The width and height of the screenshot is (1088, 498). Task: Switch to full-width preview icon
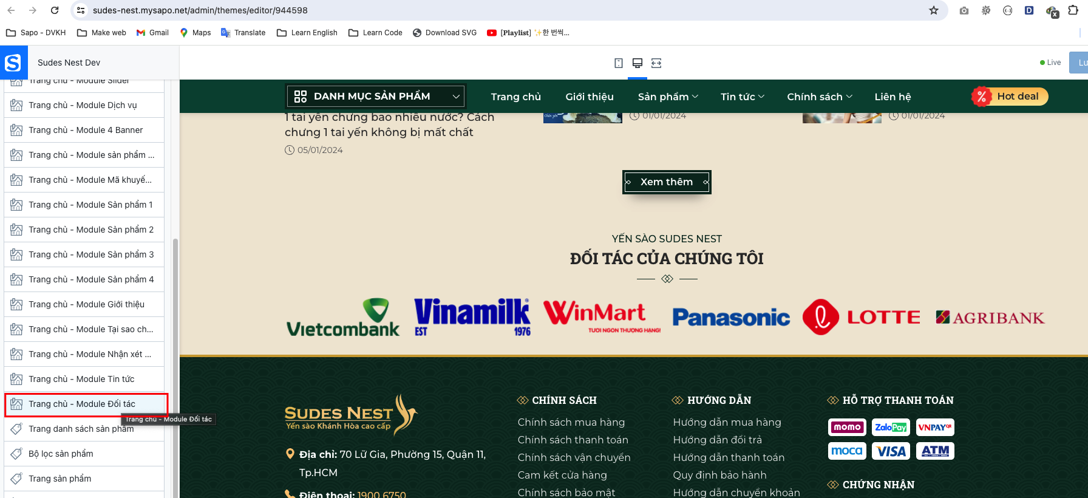[656, 63]
